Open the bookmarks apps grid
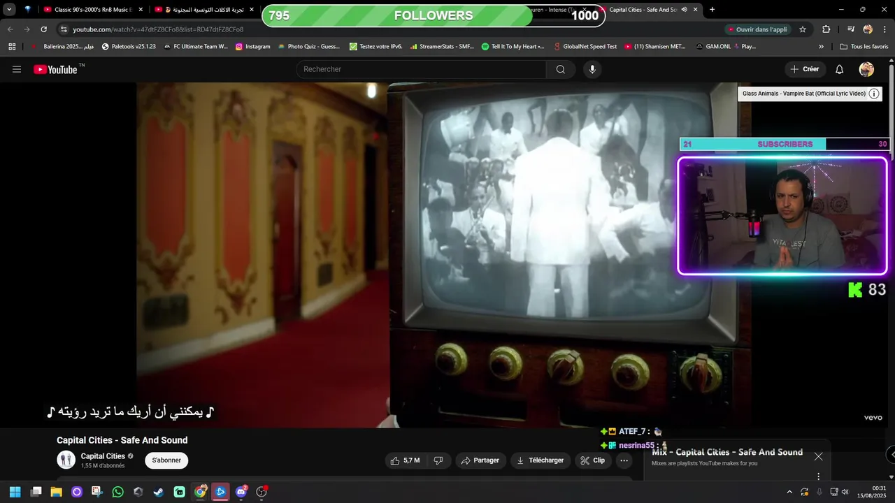The width and height of the screenshot is (895, 503). coord(12,47)
